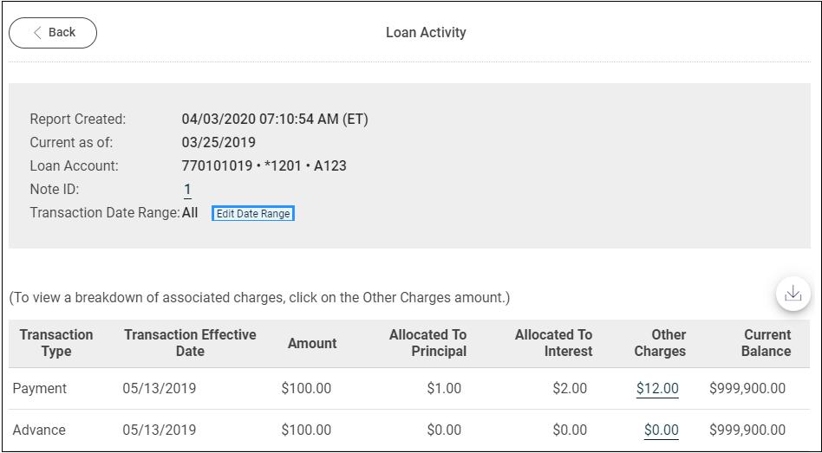Select the Advance transaction row label
822x453 pixels.
tap(39, 430)
